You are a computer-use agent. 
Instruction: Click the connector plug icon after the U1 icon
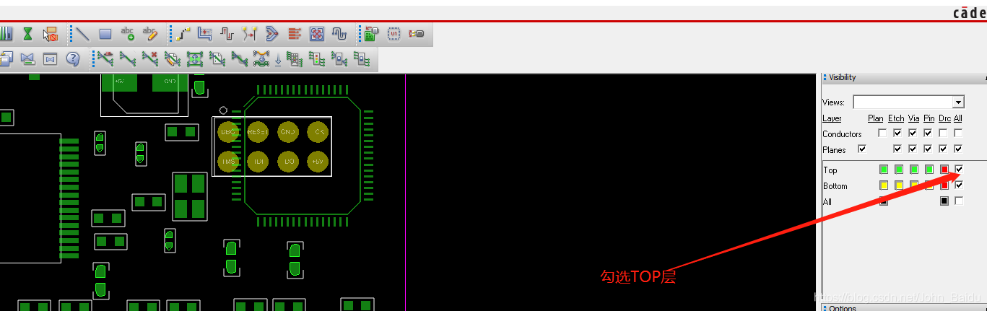pos(417,34)
